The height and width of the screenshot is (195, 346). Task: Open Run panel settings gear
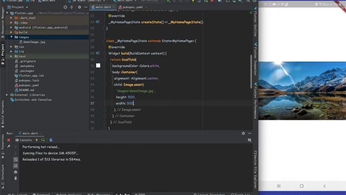point(243,133)
